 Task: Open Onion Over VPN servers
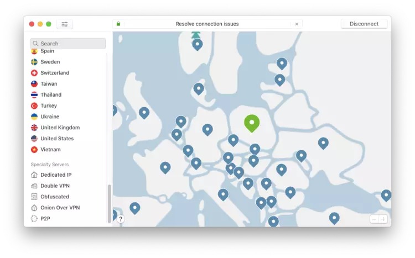(60, 208)
